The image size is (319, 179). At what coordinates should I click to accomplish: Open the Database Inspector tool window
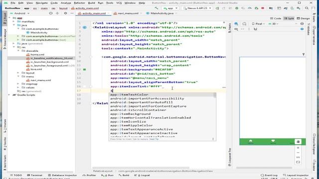coord(62,175)
